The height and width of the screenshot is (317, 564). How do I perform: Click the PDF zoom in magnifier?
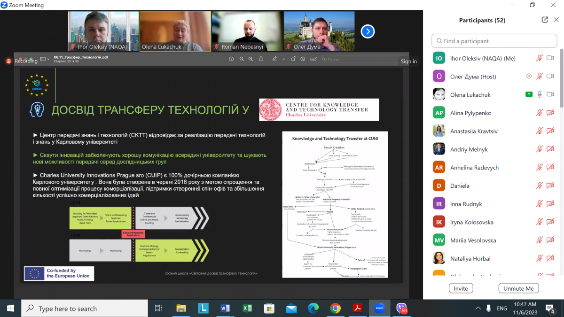pyautogui.click(x=251, y=59)
